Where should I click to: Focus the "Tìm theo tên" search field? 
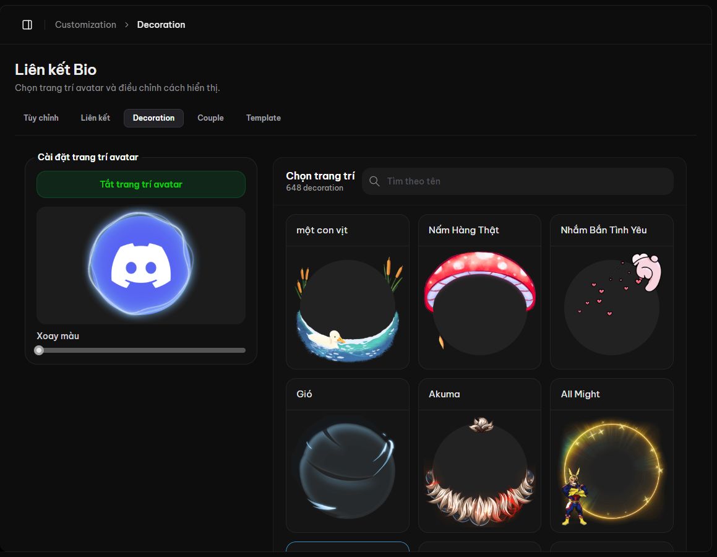click(x=518, y=181)
